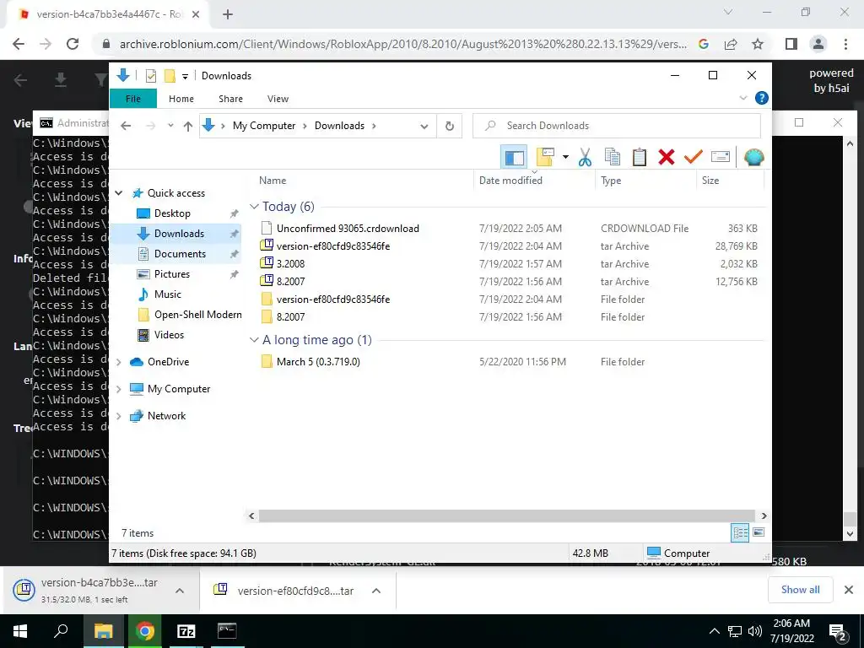Click the Copy icon in the toolbar

click(x=613, y=158)
